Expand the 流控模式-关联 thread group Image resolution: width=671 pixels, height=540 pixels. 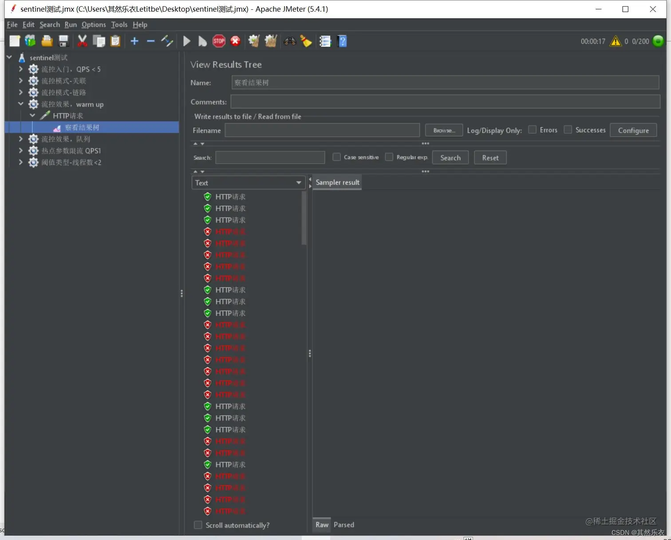pyautogui.click(x=21, y=80)
